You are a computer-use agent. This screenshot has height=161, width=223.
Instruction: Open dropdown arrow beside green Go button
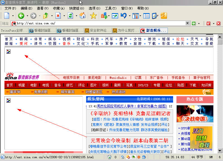[x=199, y=23]
